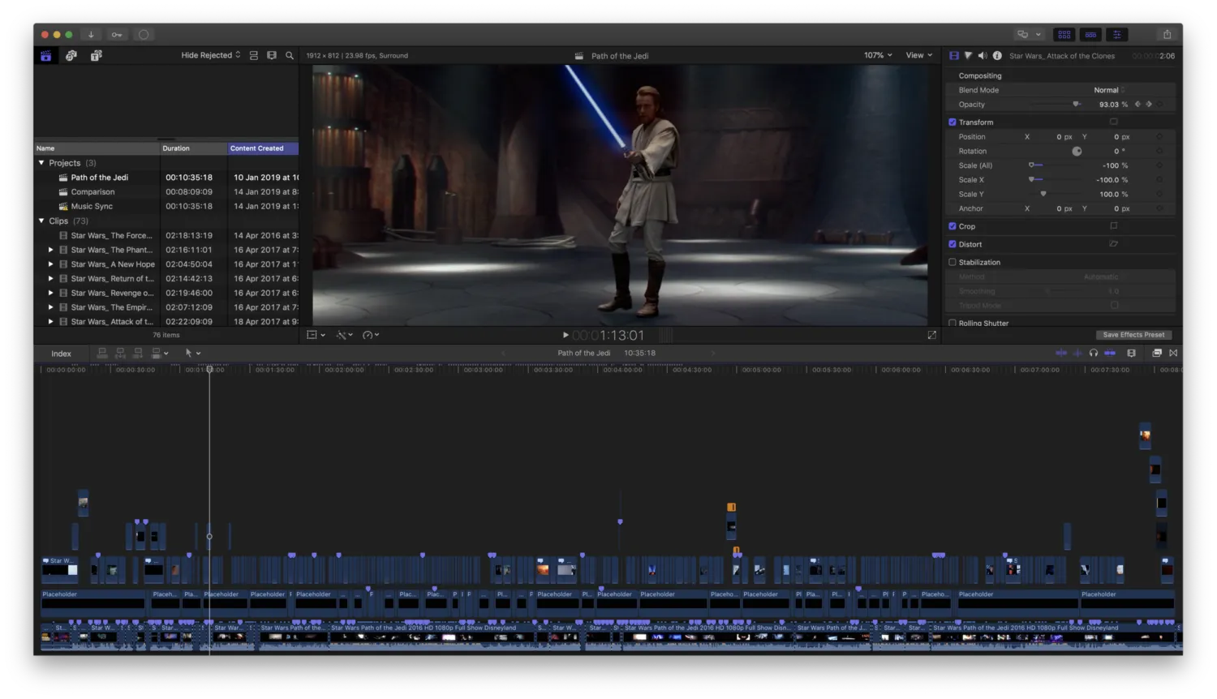Screen dimensions: 1217x699
Task: Go to previous Opacity keyframe arrow
Action: point(1137,104)
